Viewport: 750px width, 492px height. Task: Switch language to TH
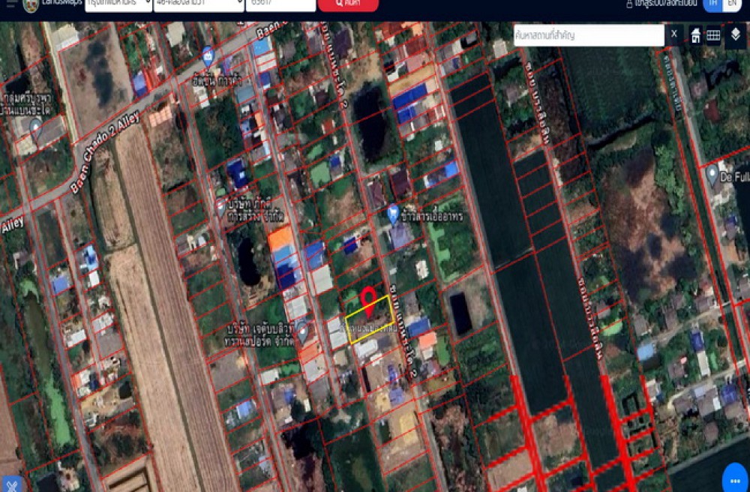(x=712, y=4)
